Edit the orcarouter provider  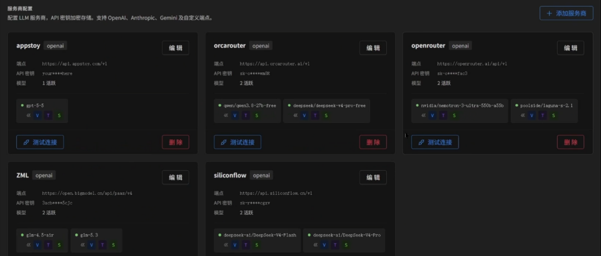tap(373, 48)
